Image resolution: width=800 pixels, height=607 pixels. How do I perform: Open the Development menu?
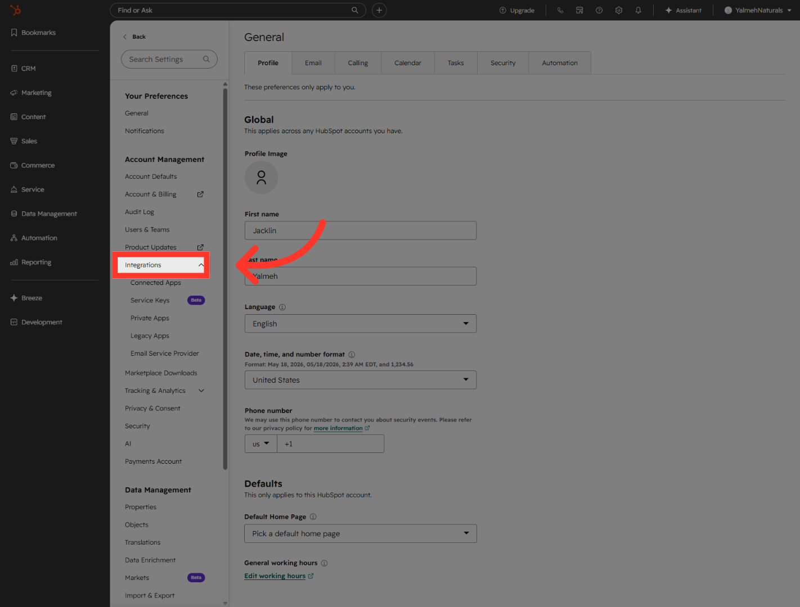37,322
